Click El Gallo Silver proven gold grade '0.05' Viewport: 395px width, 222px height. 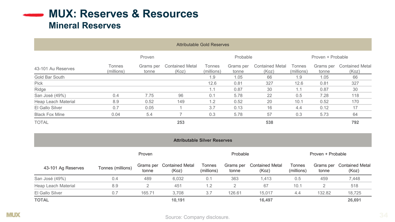coord(150,108)
